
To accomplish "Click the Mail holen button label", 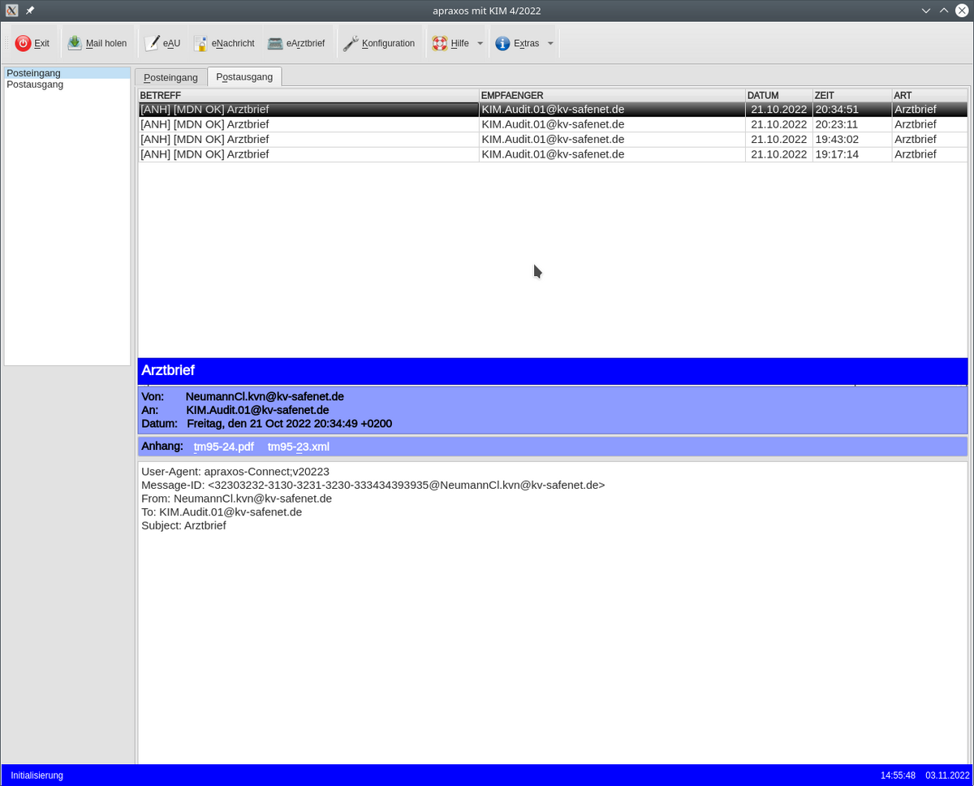I will 106,43.
